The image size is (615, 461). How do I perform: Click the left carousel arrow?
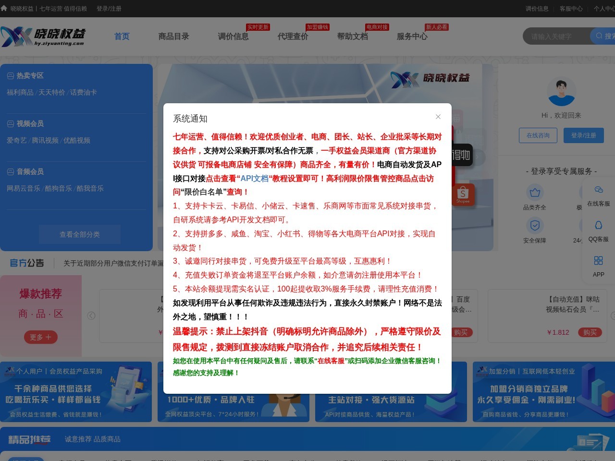pyautogui.click(x=91, y=315)
